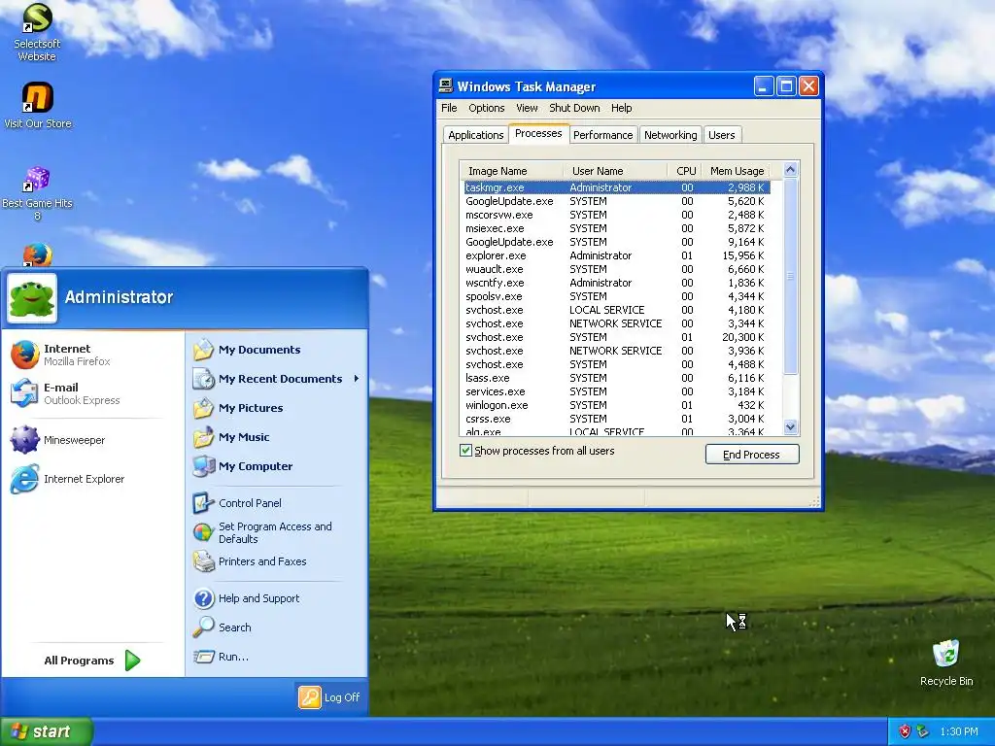Select the winlogon.exe process
995x746 pixels.
(617, 405)
